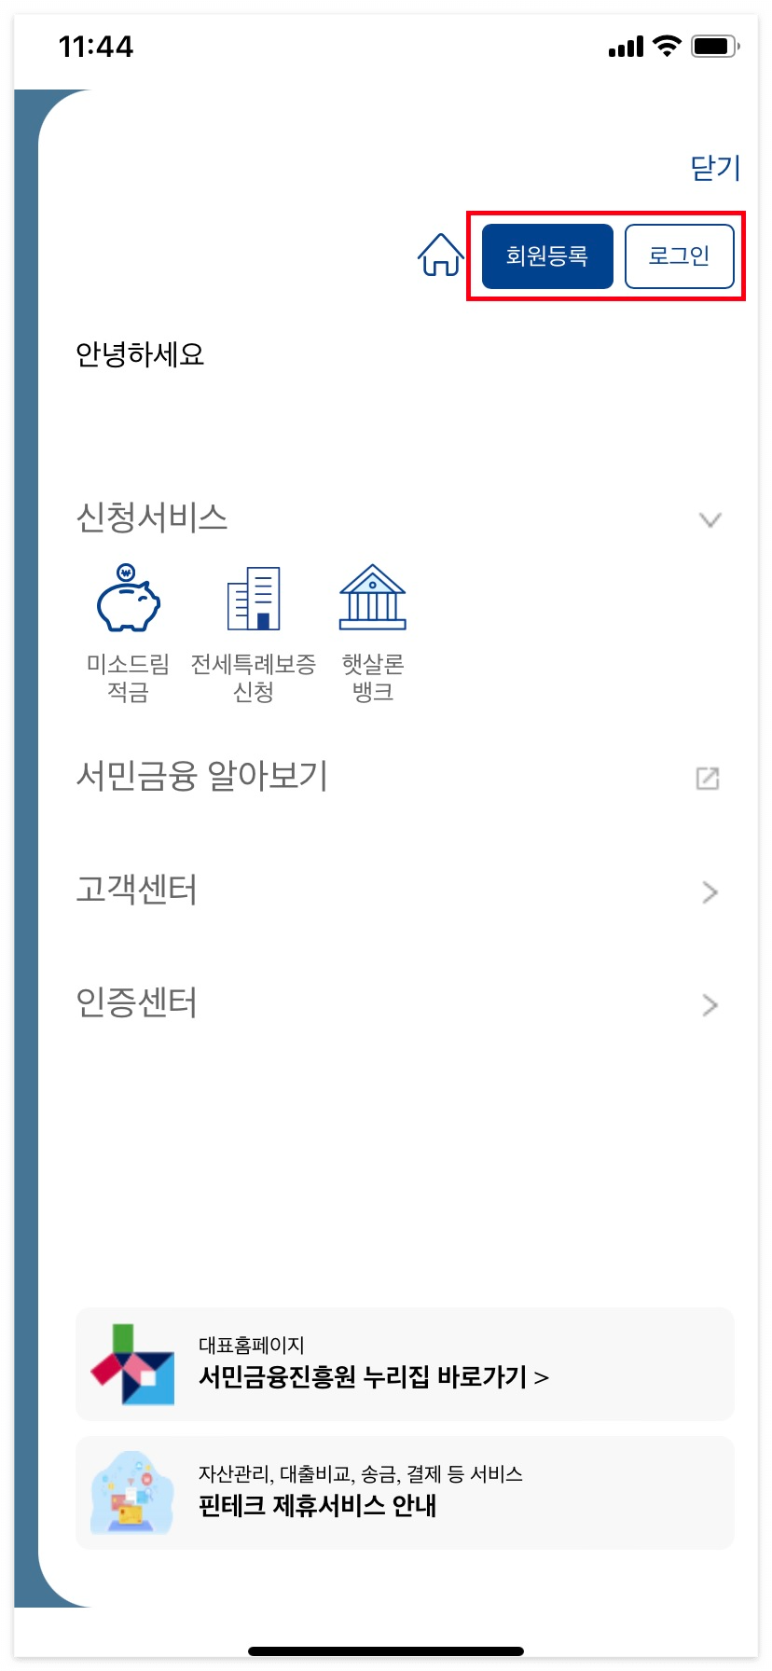Tap the 안녕하세요 greeting text
Image resolution: width=772 pixels, height=1671 pixels.
pyautogui.click(x=140, y=354)
